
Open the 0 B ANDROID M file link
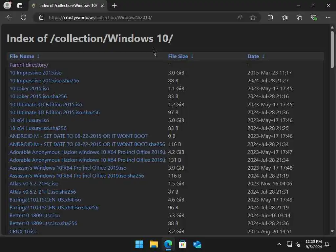(x=79, y=136)
